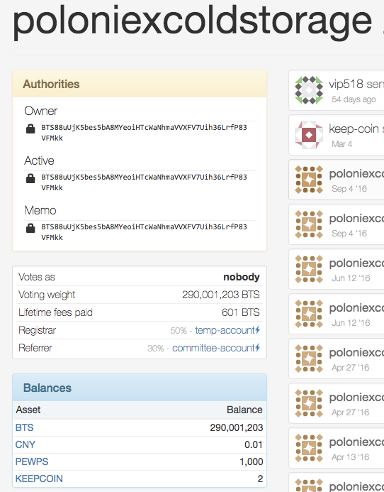Open the CNY asset link
Viewport: 384px width, 492px height.
pos(26,444)
